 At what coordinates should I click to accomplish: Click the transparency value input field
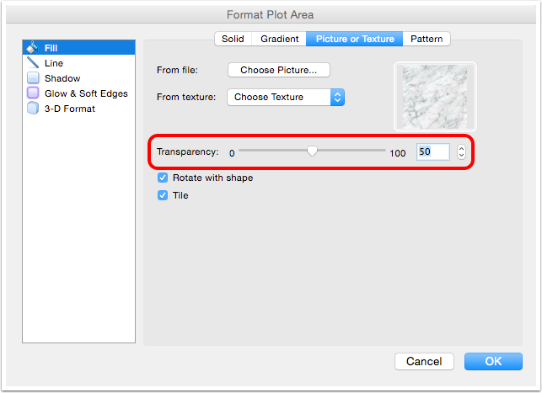pos(433,152)
